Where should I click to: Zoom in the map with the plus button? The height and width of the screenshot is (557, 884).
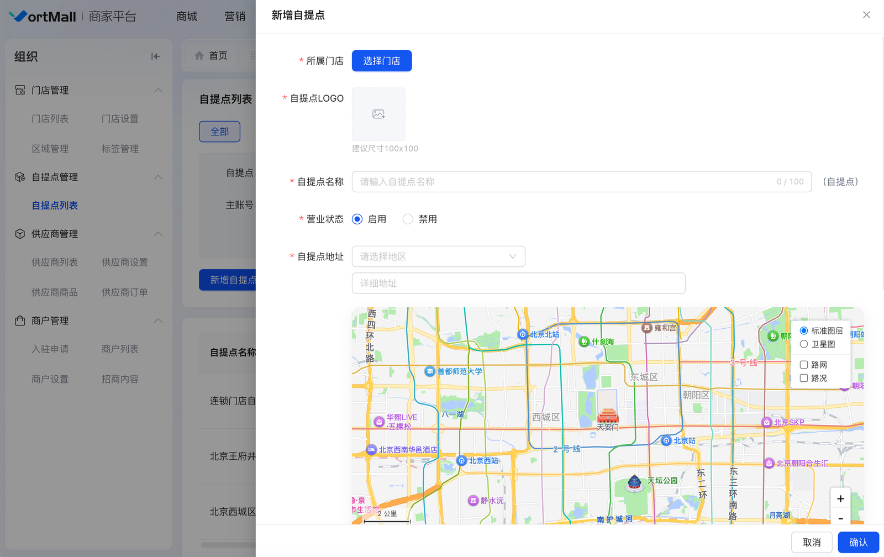840,499
